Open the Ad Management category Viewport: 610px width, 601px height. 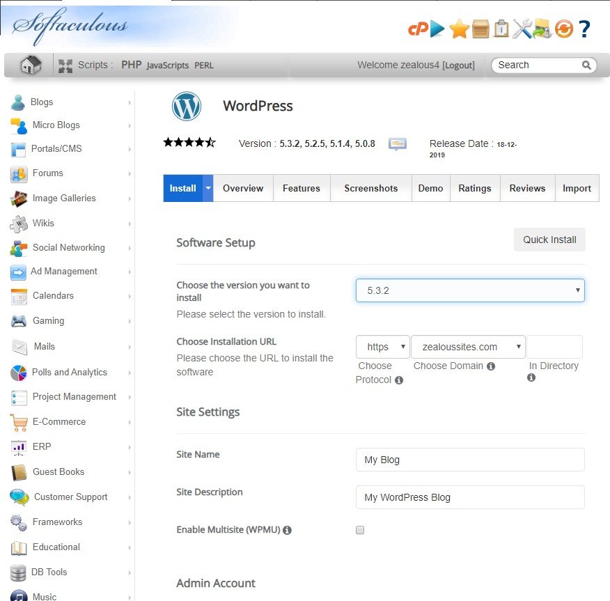pos(64,272)
